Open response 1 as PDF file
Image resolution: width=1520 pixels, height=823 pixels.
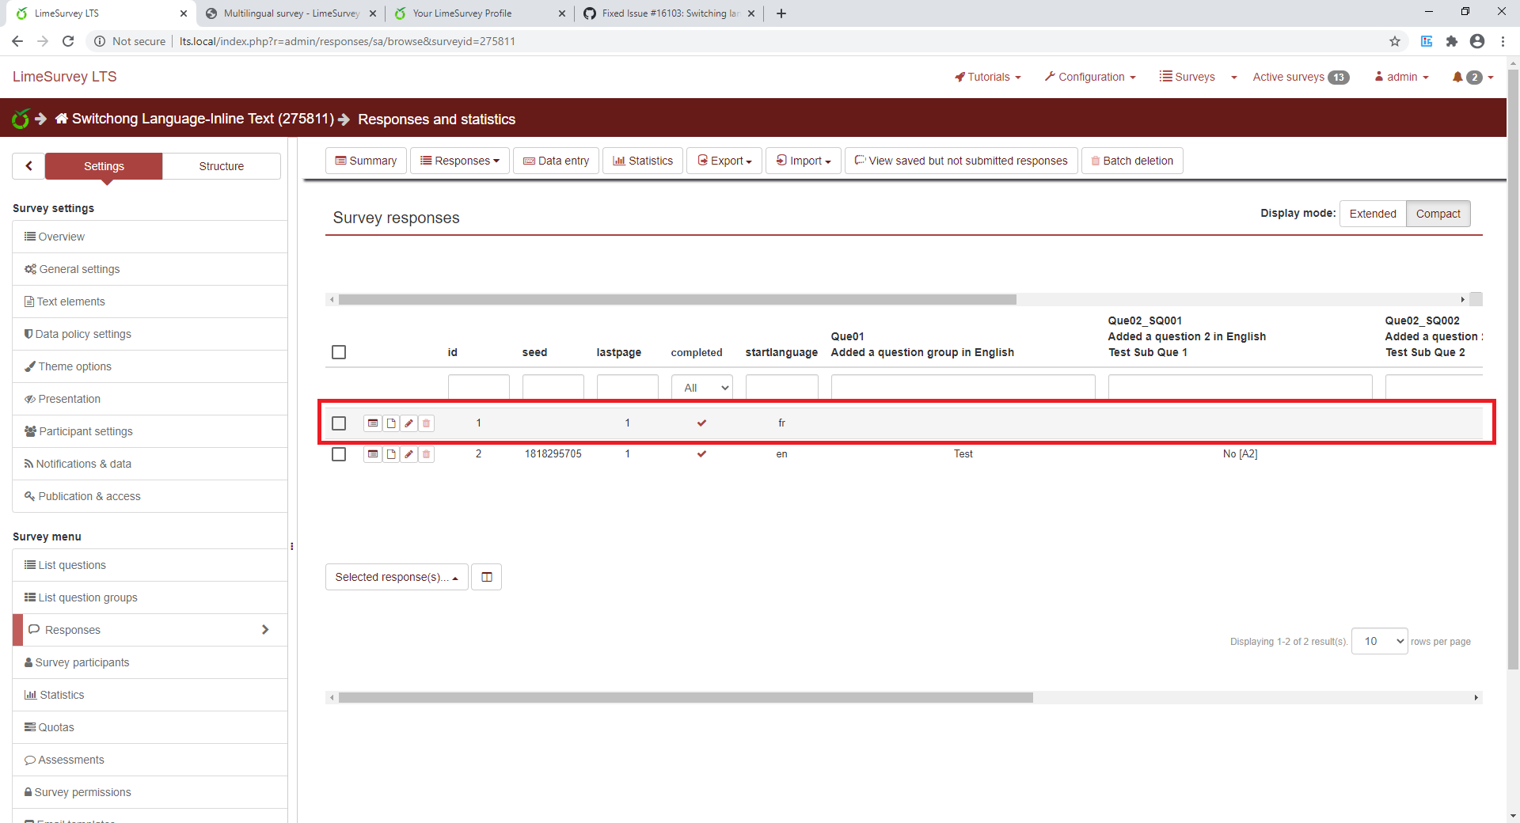(391, 423)
